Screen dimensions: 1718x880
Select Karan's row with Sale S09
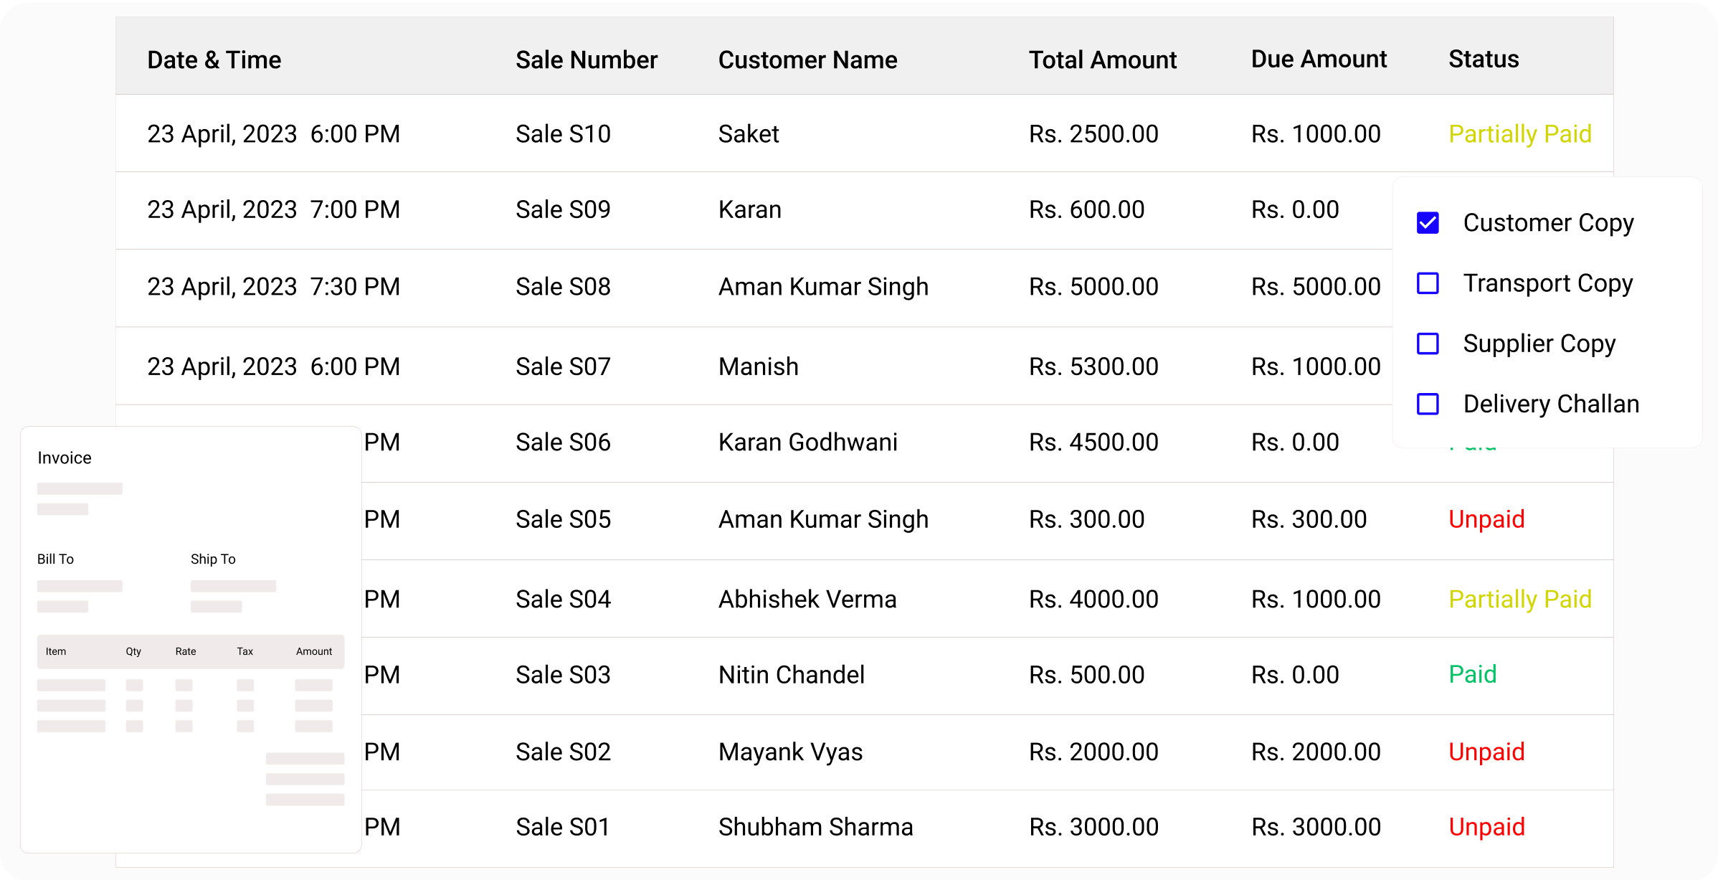750,209
